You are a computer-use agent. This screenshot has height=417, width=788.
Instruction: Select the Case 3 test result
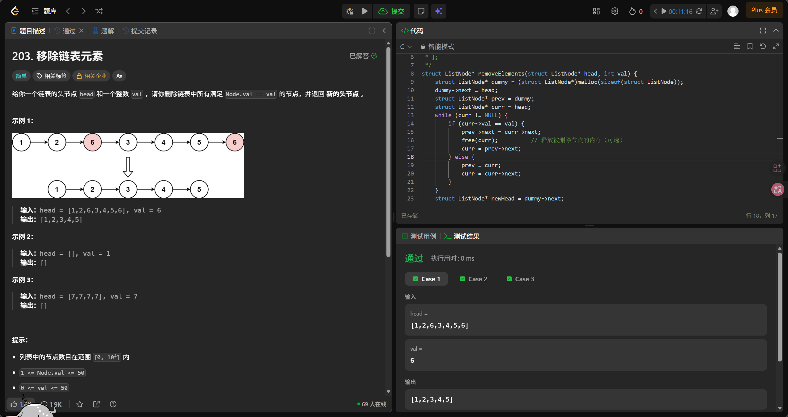[x=521, y=279]
